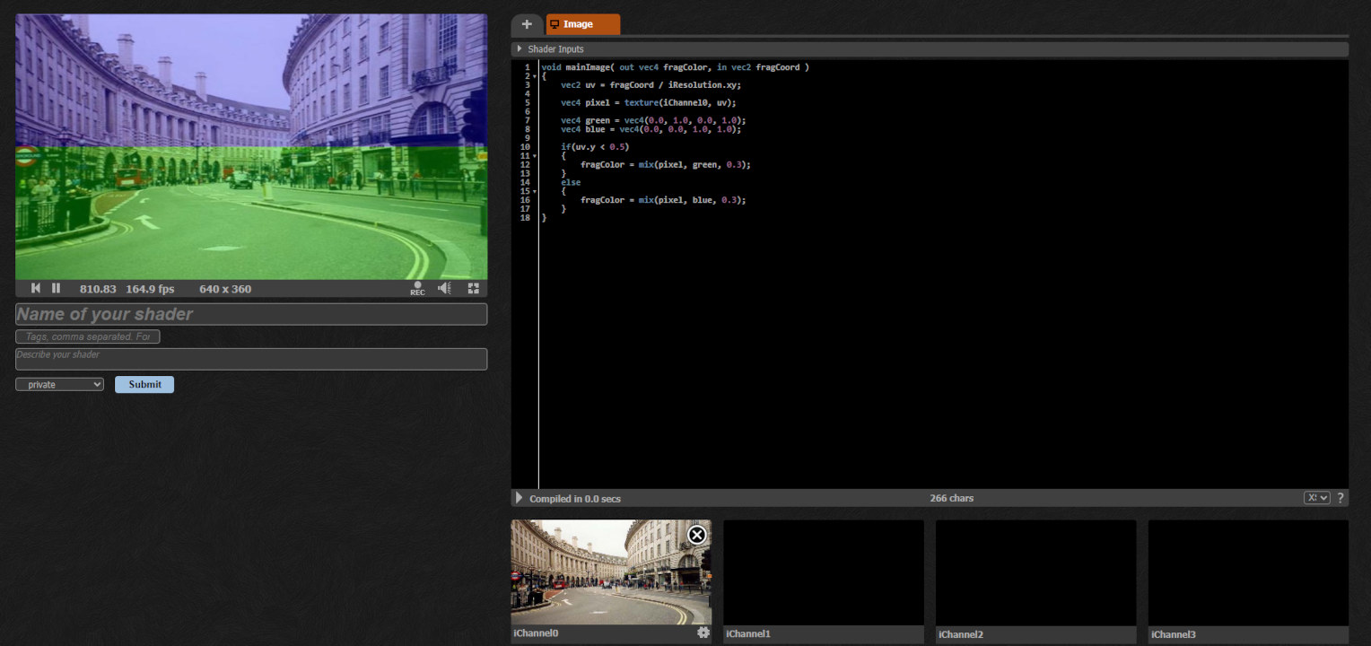Assign a texture to empty iChannel1 slot
Viewport: 1371px width, 646px height.
(x=823, y=572)
